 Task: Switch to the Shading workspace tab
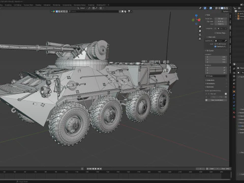39,5
